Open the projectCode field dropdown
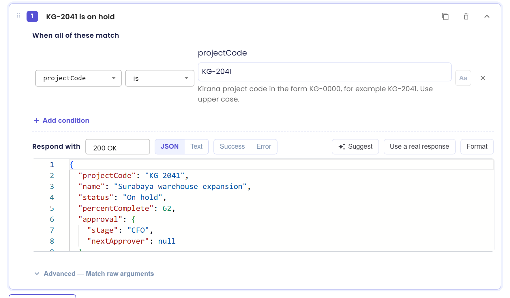Image resolution: width=510 pixels, height=298 pixels. (x=78, y=78)
